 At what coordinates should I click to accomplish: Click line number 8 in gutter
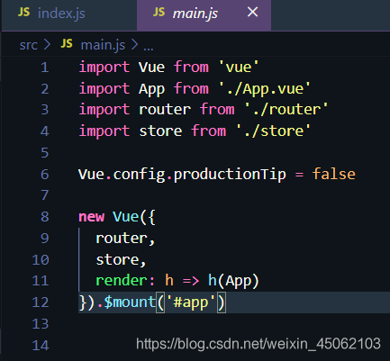[x=44, y=217]
